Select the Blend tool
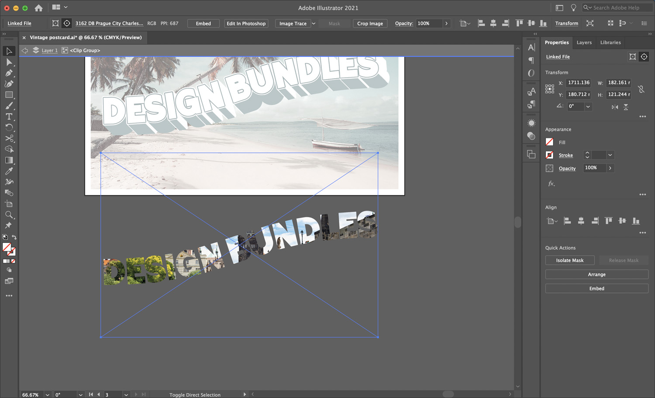Viewport: 655px width, 398px height. tap(9, 193)
